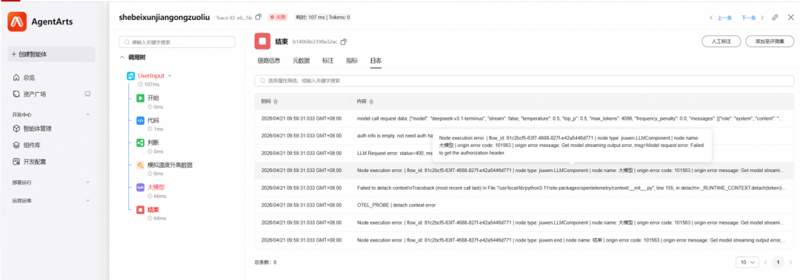Sort the log table by 时间
The width and height of the screenshot is (800, 280).
coord(276,102)
